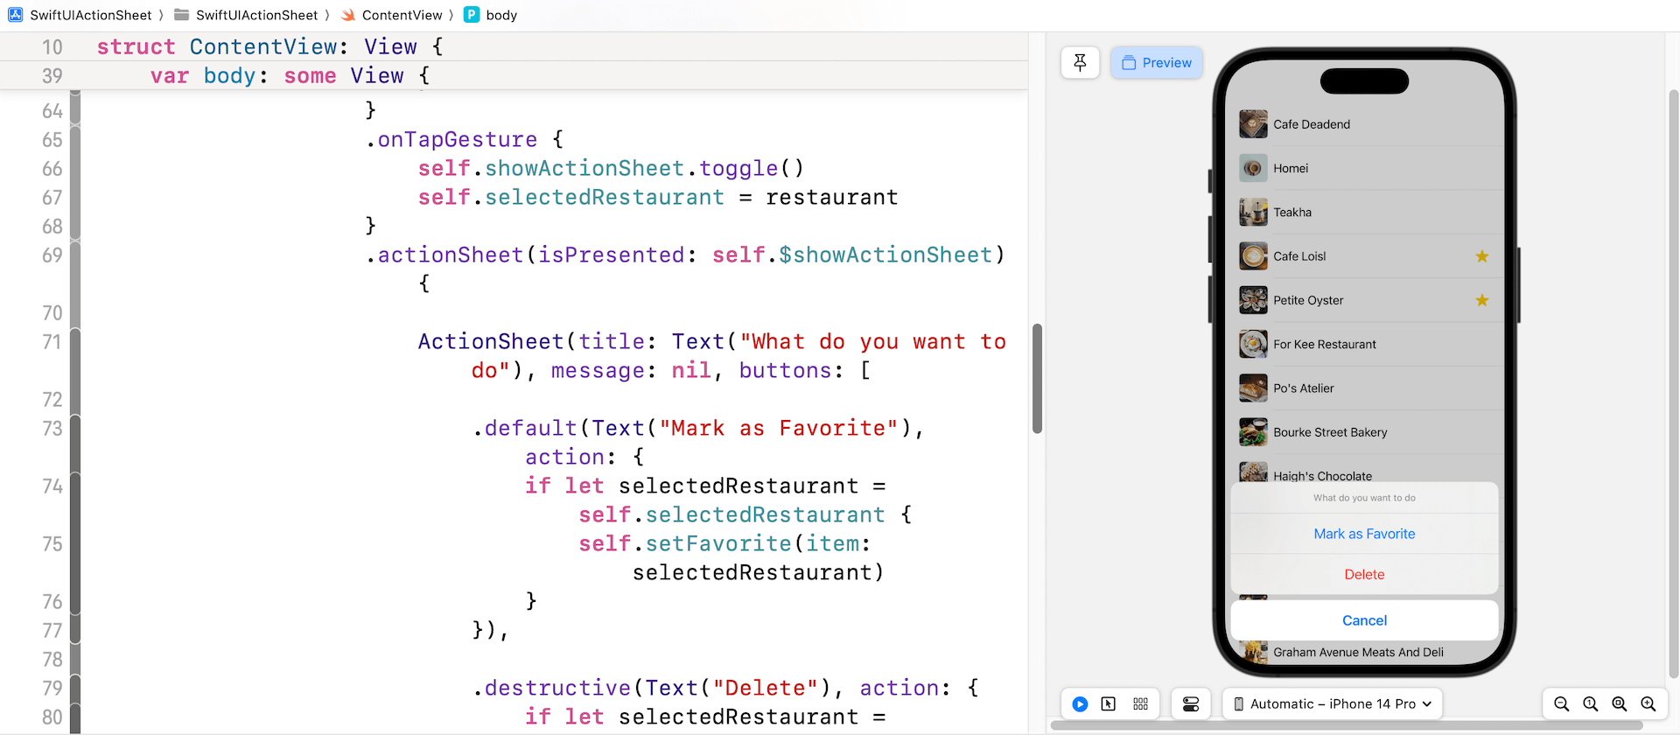Open the Automatic – iPhone 14 Pro device dropdown

point(1333,703)
